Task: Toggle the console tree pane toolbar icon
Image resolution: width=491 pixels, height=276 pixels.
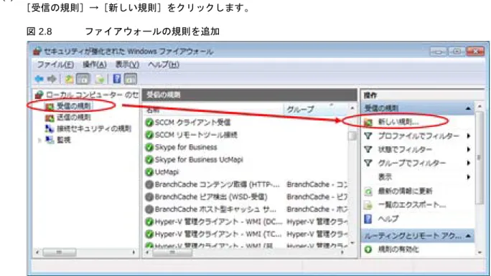Action: [83, 79]
